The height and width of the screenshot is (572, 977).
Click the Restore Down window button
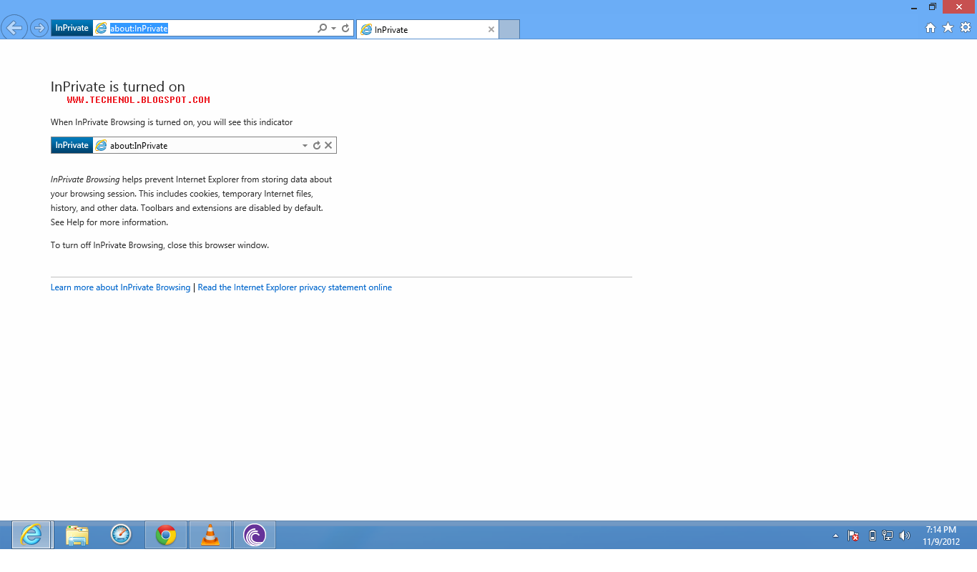[933, 6]
